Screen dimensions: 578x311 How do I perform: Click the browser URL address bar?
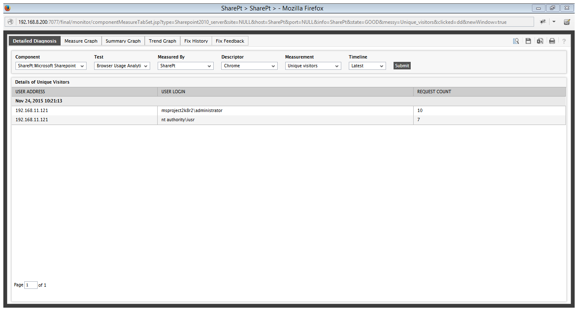[x=269, y=22]
